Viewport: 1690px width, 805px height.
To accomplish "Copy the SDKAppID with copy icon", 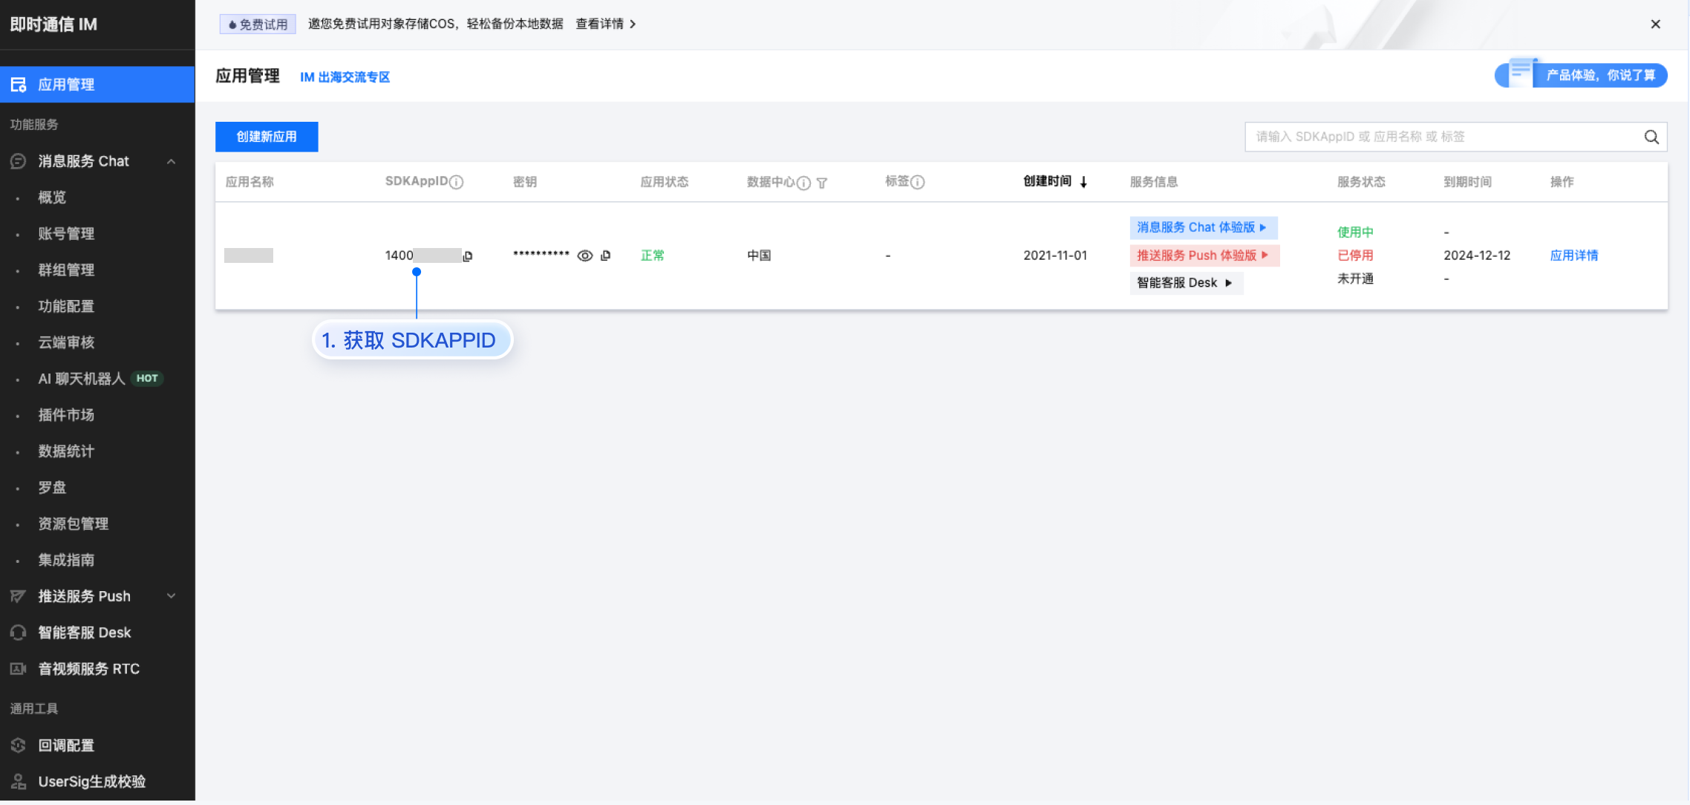I will point(468,256).
